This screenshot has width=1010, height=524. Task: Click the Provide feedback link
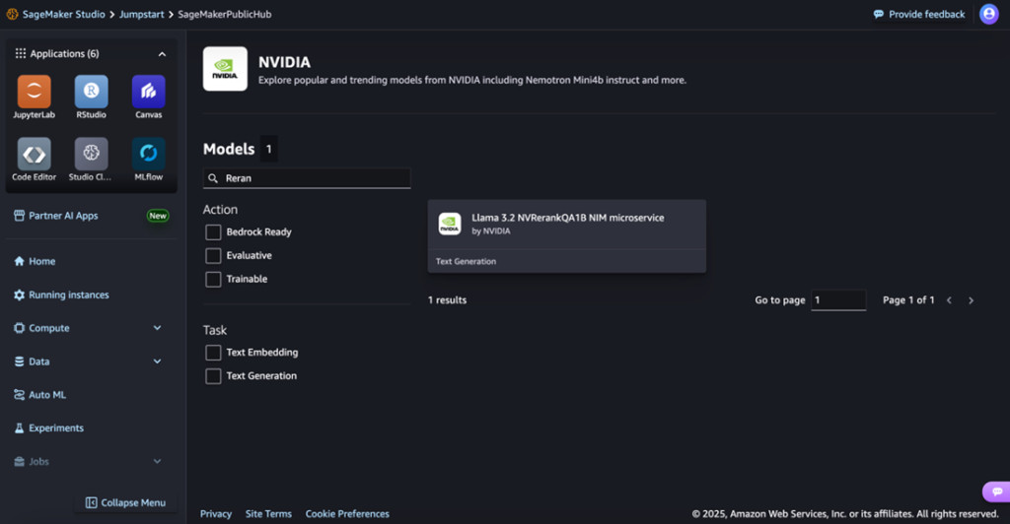click(919, 14)
